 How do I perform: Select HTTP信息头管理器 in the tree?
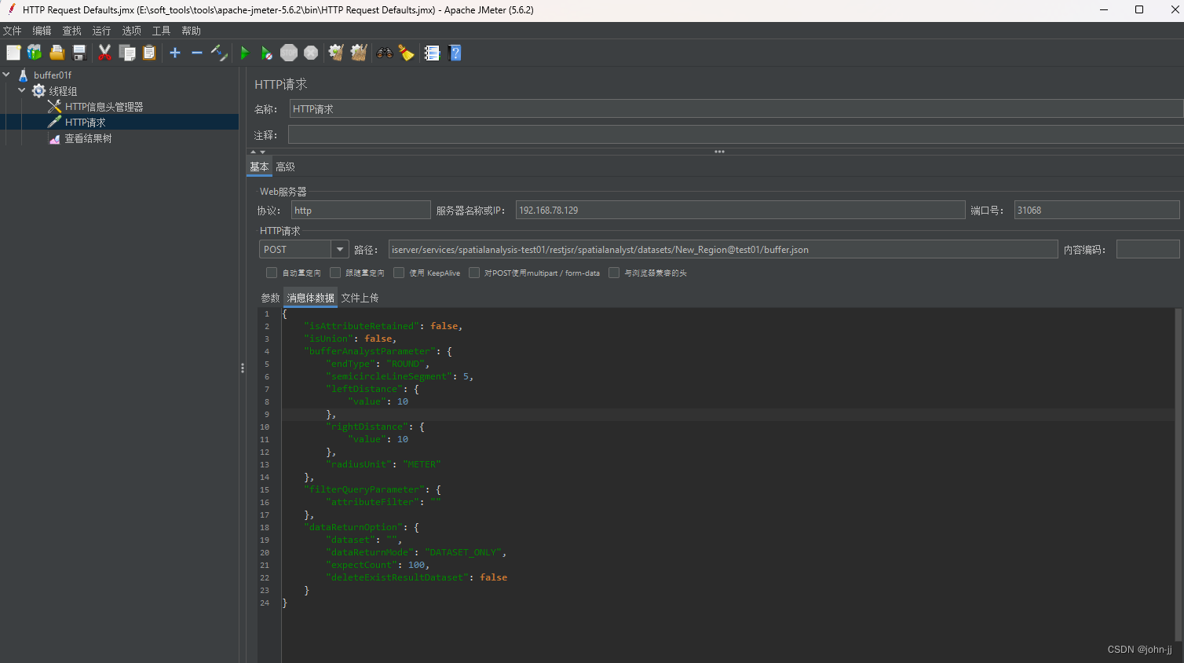pos(104,107)
